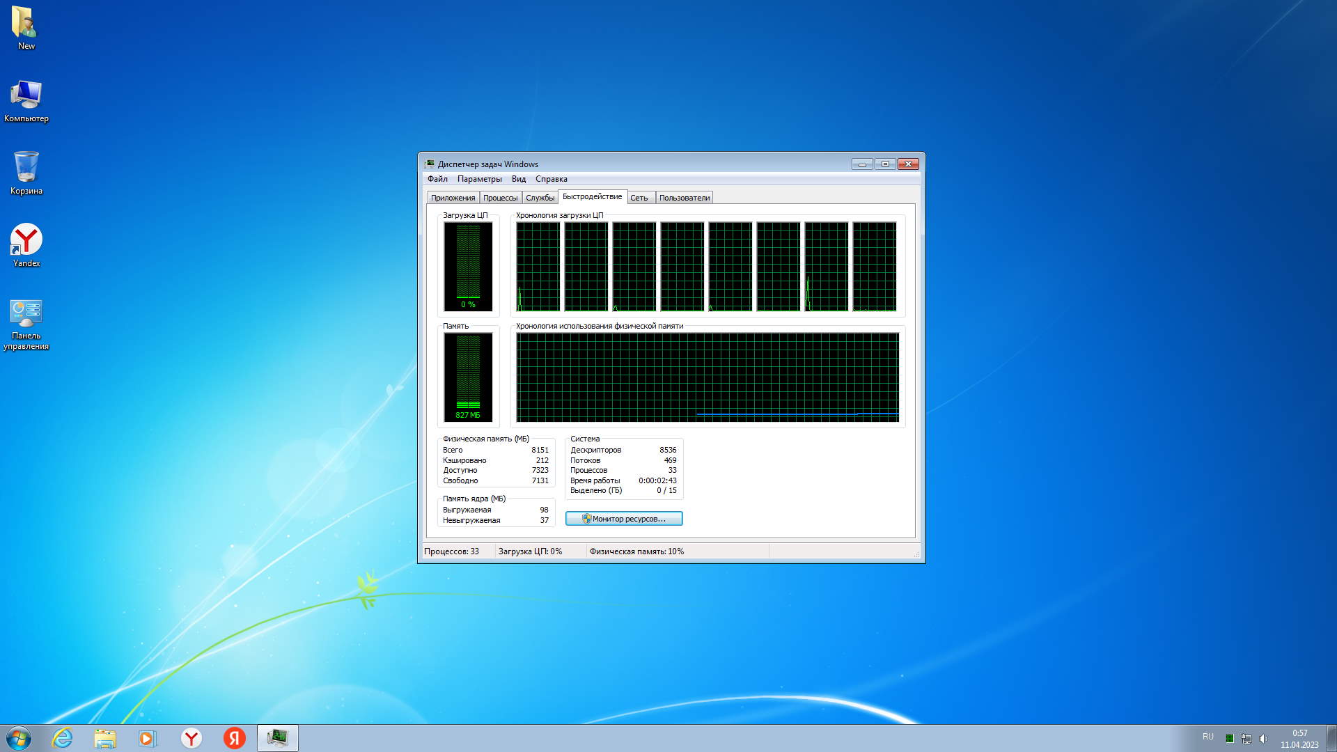Click the Монитор ресурсов button
This screenshot has width=1337, height=752.
coord(624,519)
